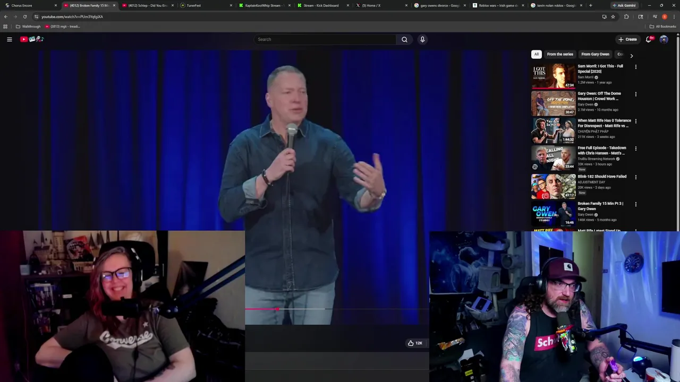This screenshot has width=680, height=382.
Task: Select the From Gary Owen chip
Action: click(595, 54)
